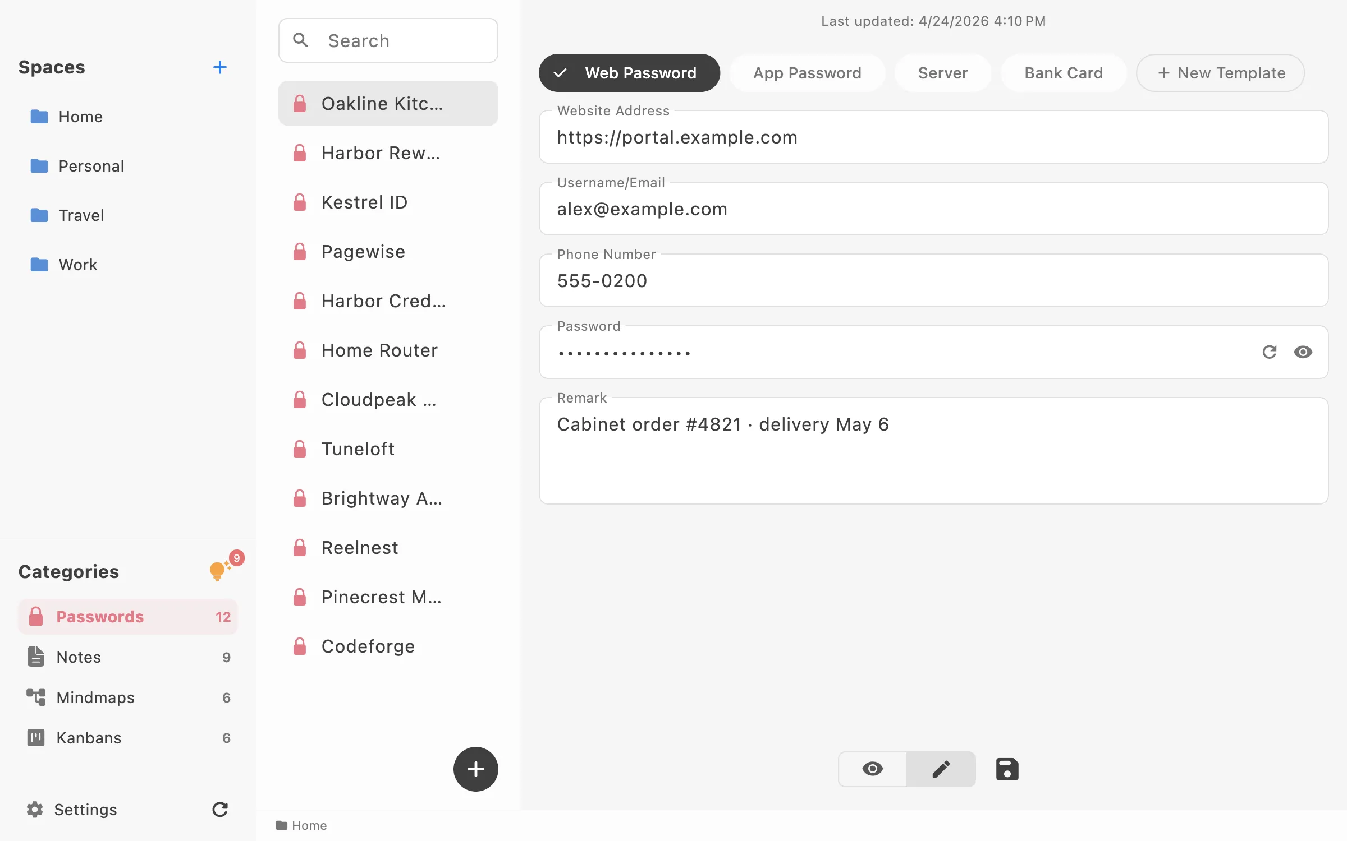This screenshot has width=1347, height=841.
Task: Switch to edit mode pencil toggle
Action: [941, 769]
